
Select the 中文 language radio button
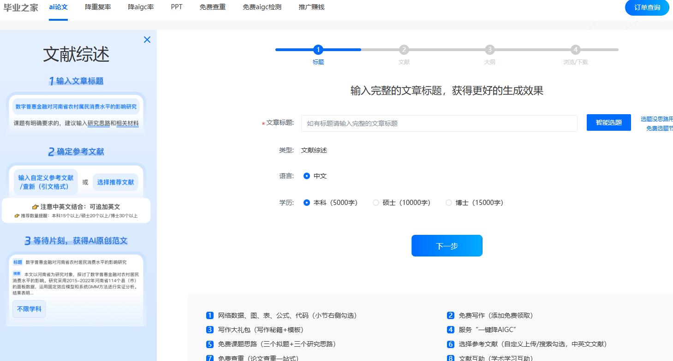[x=307, y=175]
